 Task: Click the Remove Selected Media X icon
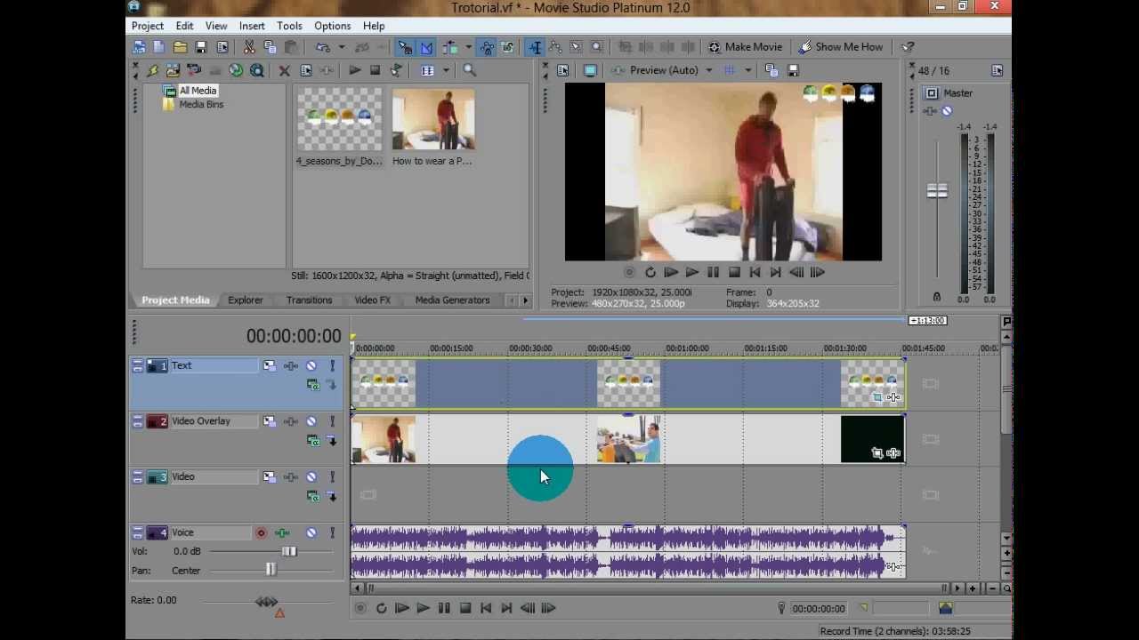pyautogui.click(x=285, y=70)
